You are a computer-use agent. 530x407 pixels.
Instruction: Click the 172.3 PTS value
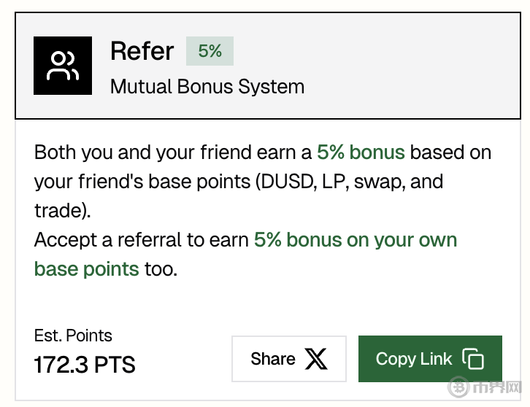pyautogui.click(x=85, y=364)
